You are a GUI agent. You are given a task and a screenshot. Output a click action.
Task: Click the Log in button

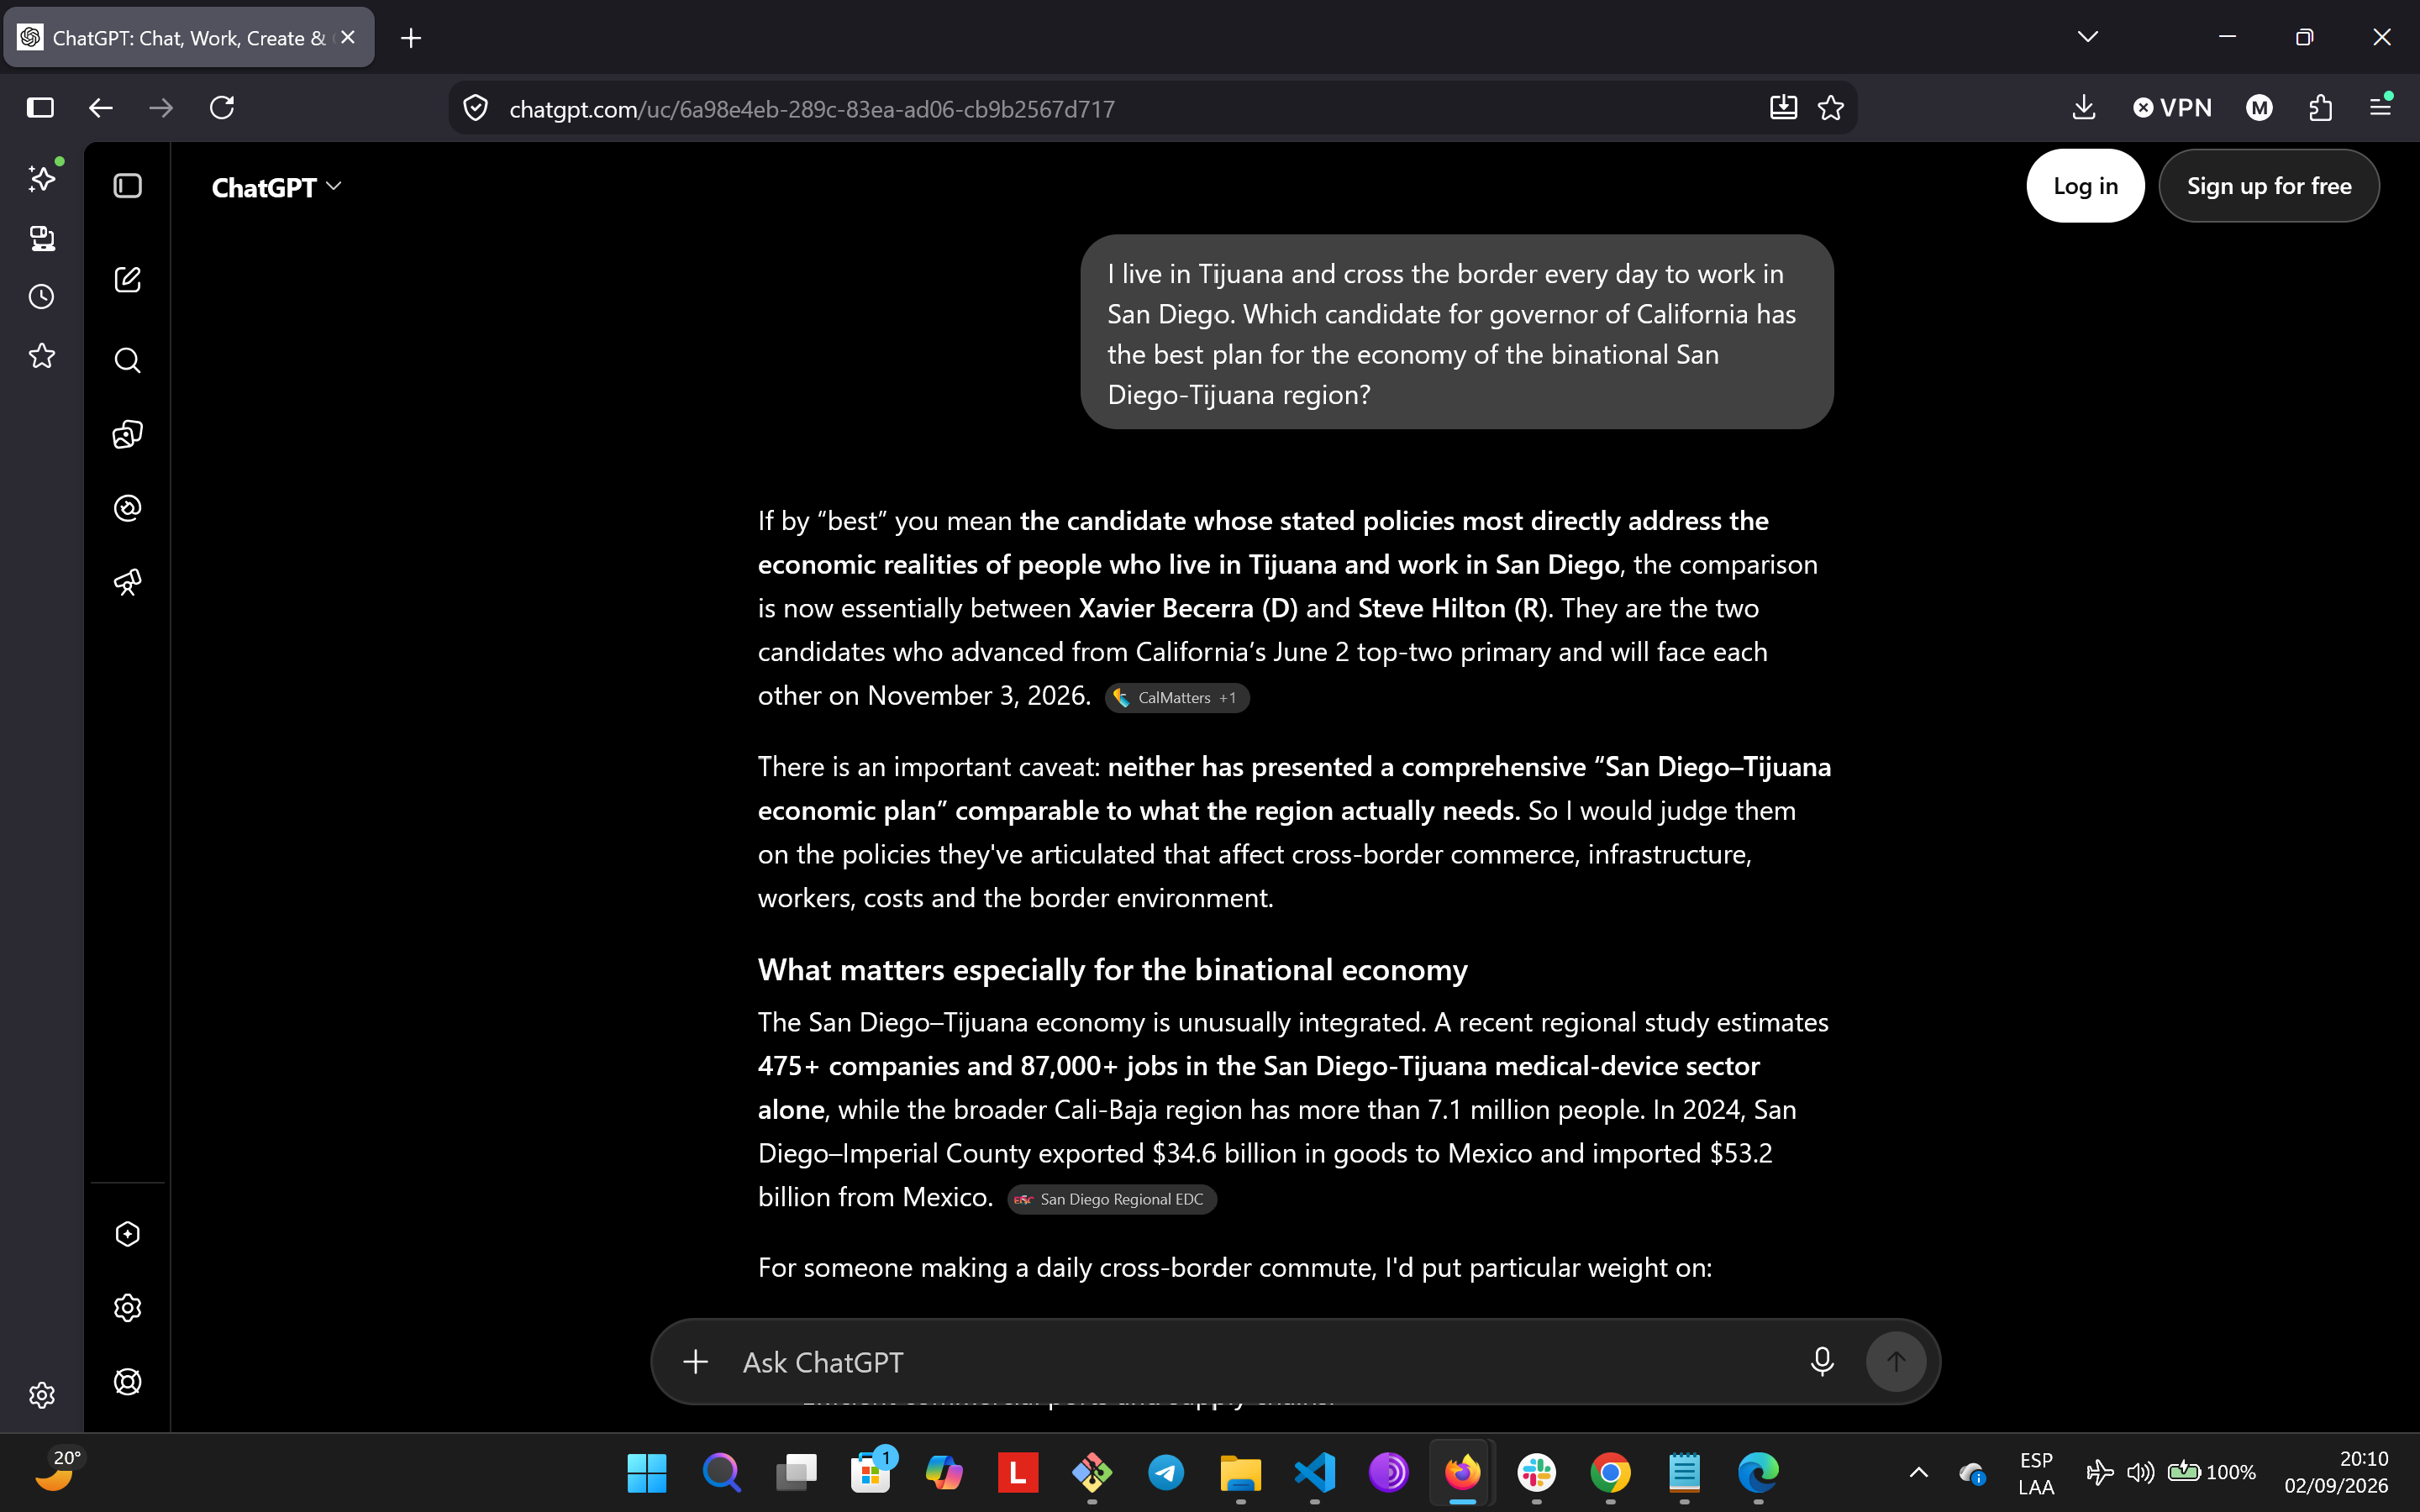point(2085,186)
